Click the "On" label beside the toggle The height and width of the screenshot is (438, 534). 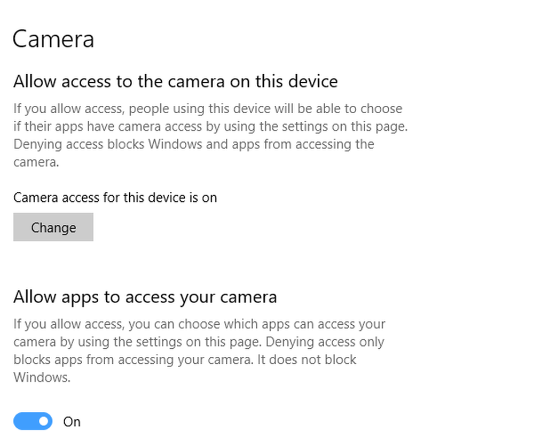click(72, 422)
